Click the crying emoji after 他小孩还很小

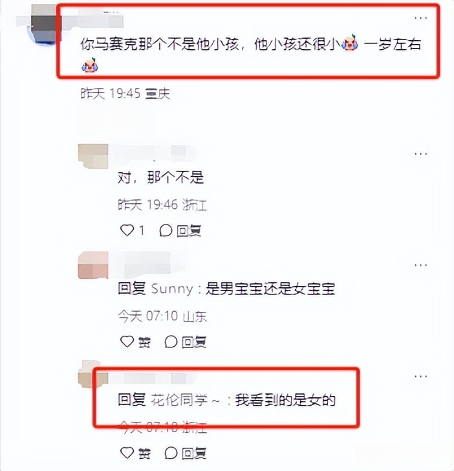tap(349, 43)
